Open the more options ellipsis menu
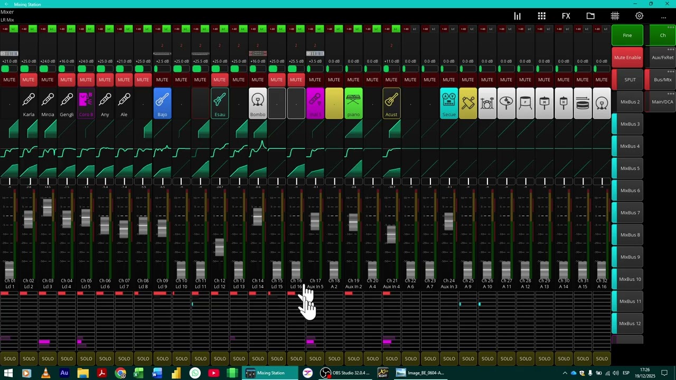 pyautogui.click(x=663, y=16)
